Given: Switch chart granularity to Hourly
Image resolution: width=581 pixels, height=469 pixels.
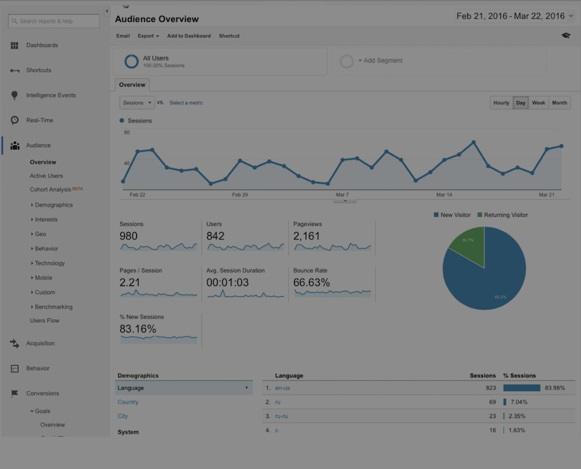Looking at the screenshot, I should pyautogui.click(x=501, y=103).
